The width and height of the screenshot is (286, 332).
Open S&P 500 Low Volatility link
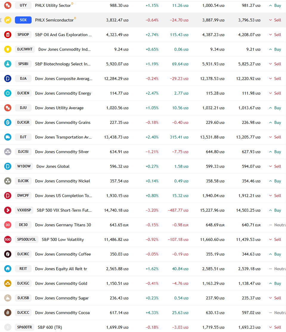[x=63, y=239]
